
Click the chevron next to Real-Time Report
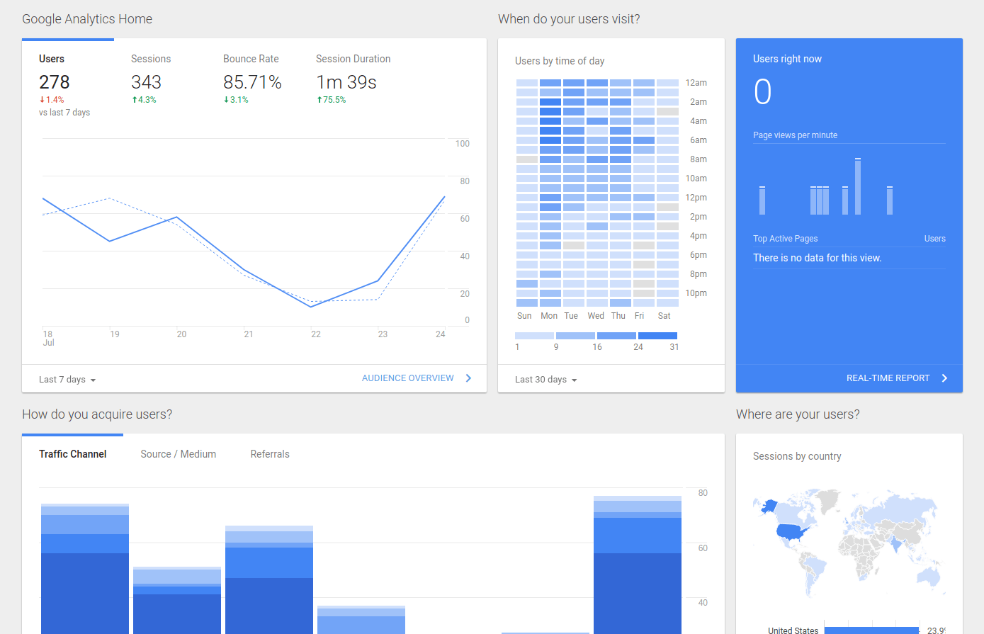click(x=944, y=378)
